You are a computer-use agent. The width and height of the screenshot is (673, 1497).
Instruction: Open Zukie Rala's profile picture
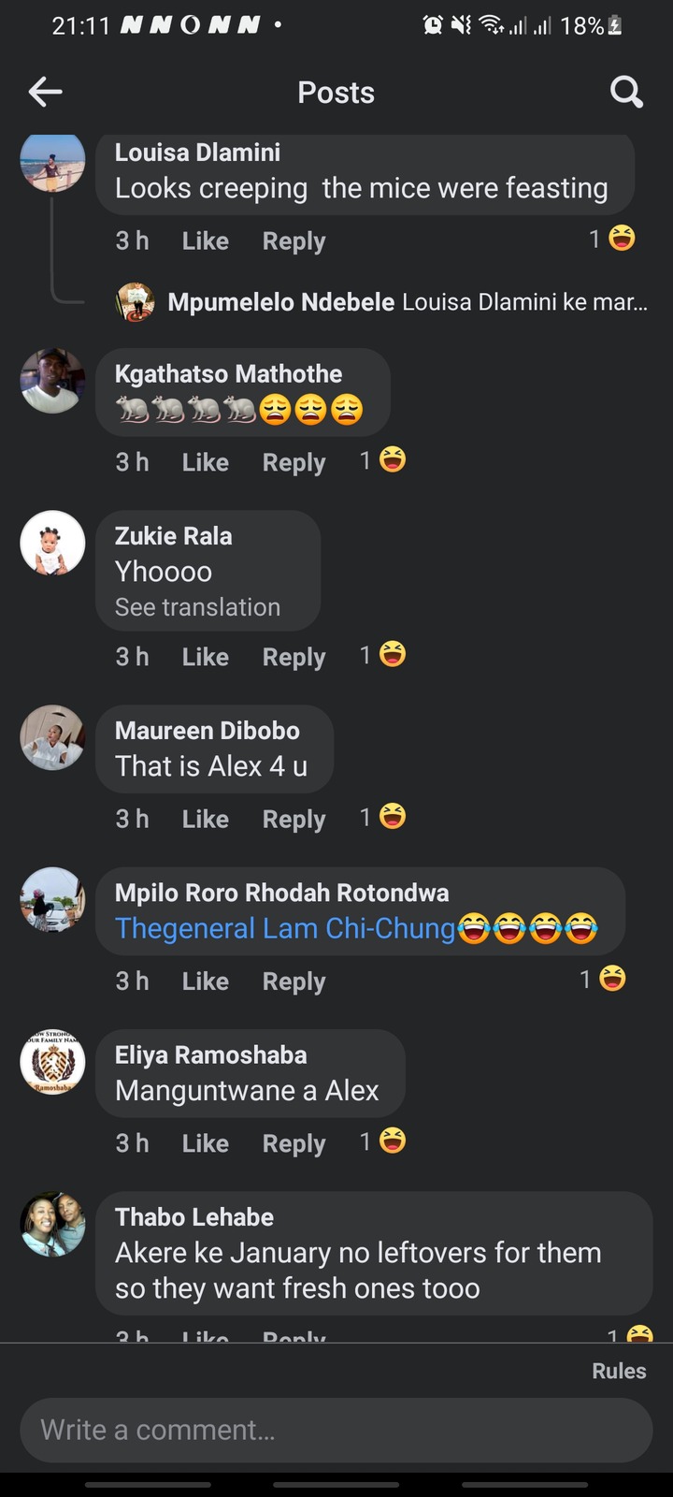click(x=52, y=543)
